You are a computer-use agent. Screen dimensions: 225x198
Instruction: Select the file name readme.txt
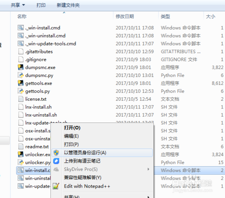coord(37,147)
